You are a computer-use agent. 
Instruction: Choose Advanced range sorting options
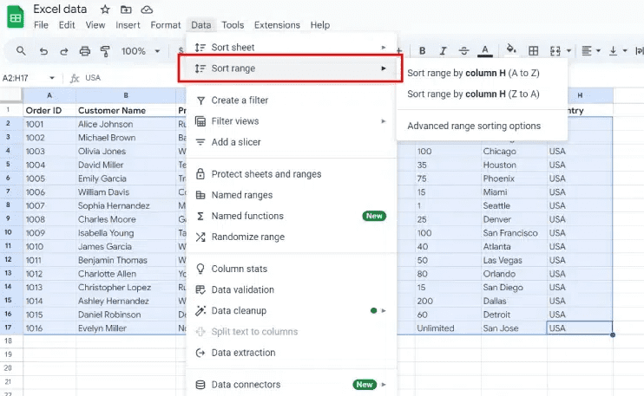474,126
